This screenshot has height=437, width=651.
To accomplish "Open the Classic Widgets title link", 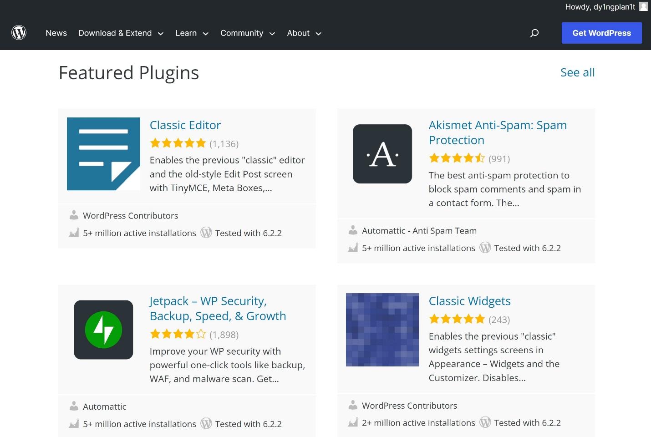I will pos(469,301).
